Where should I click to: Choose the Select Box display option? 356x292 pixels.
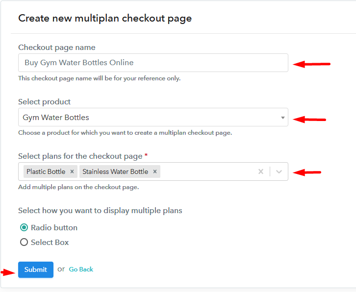click(x=24, y=242)
